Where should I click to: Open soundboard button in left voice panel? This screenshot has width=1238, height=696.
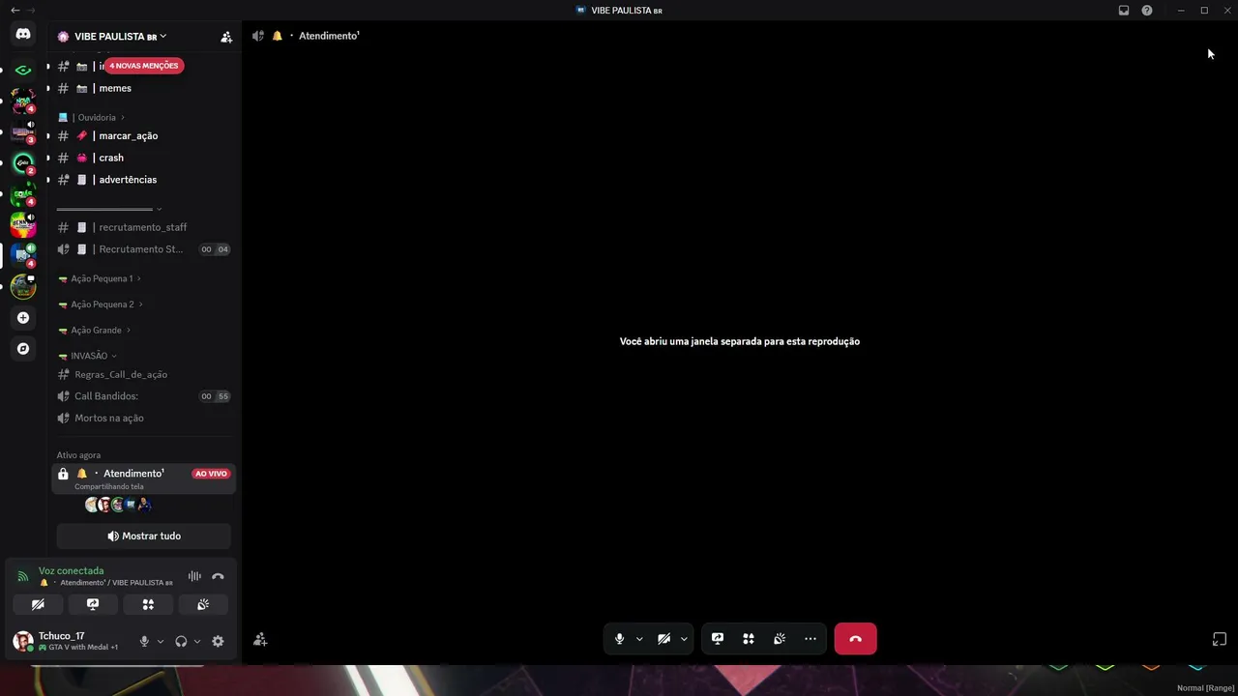(203, 604)
